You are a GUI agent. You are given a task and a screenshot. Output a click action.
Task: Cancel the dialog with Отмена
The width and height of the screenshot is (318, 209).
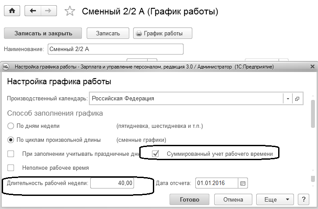click(233, 199)
